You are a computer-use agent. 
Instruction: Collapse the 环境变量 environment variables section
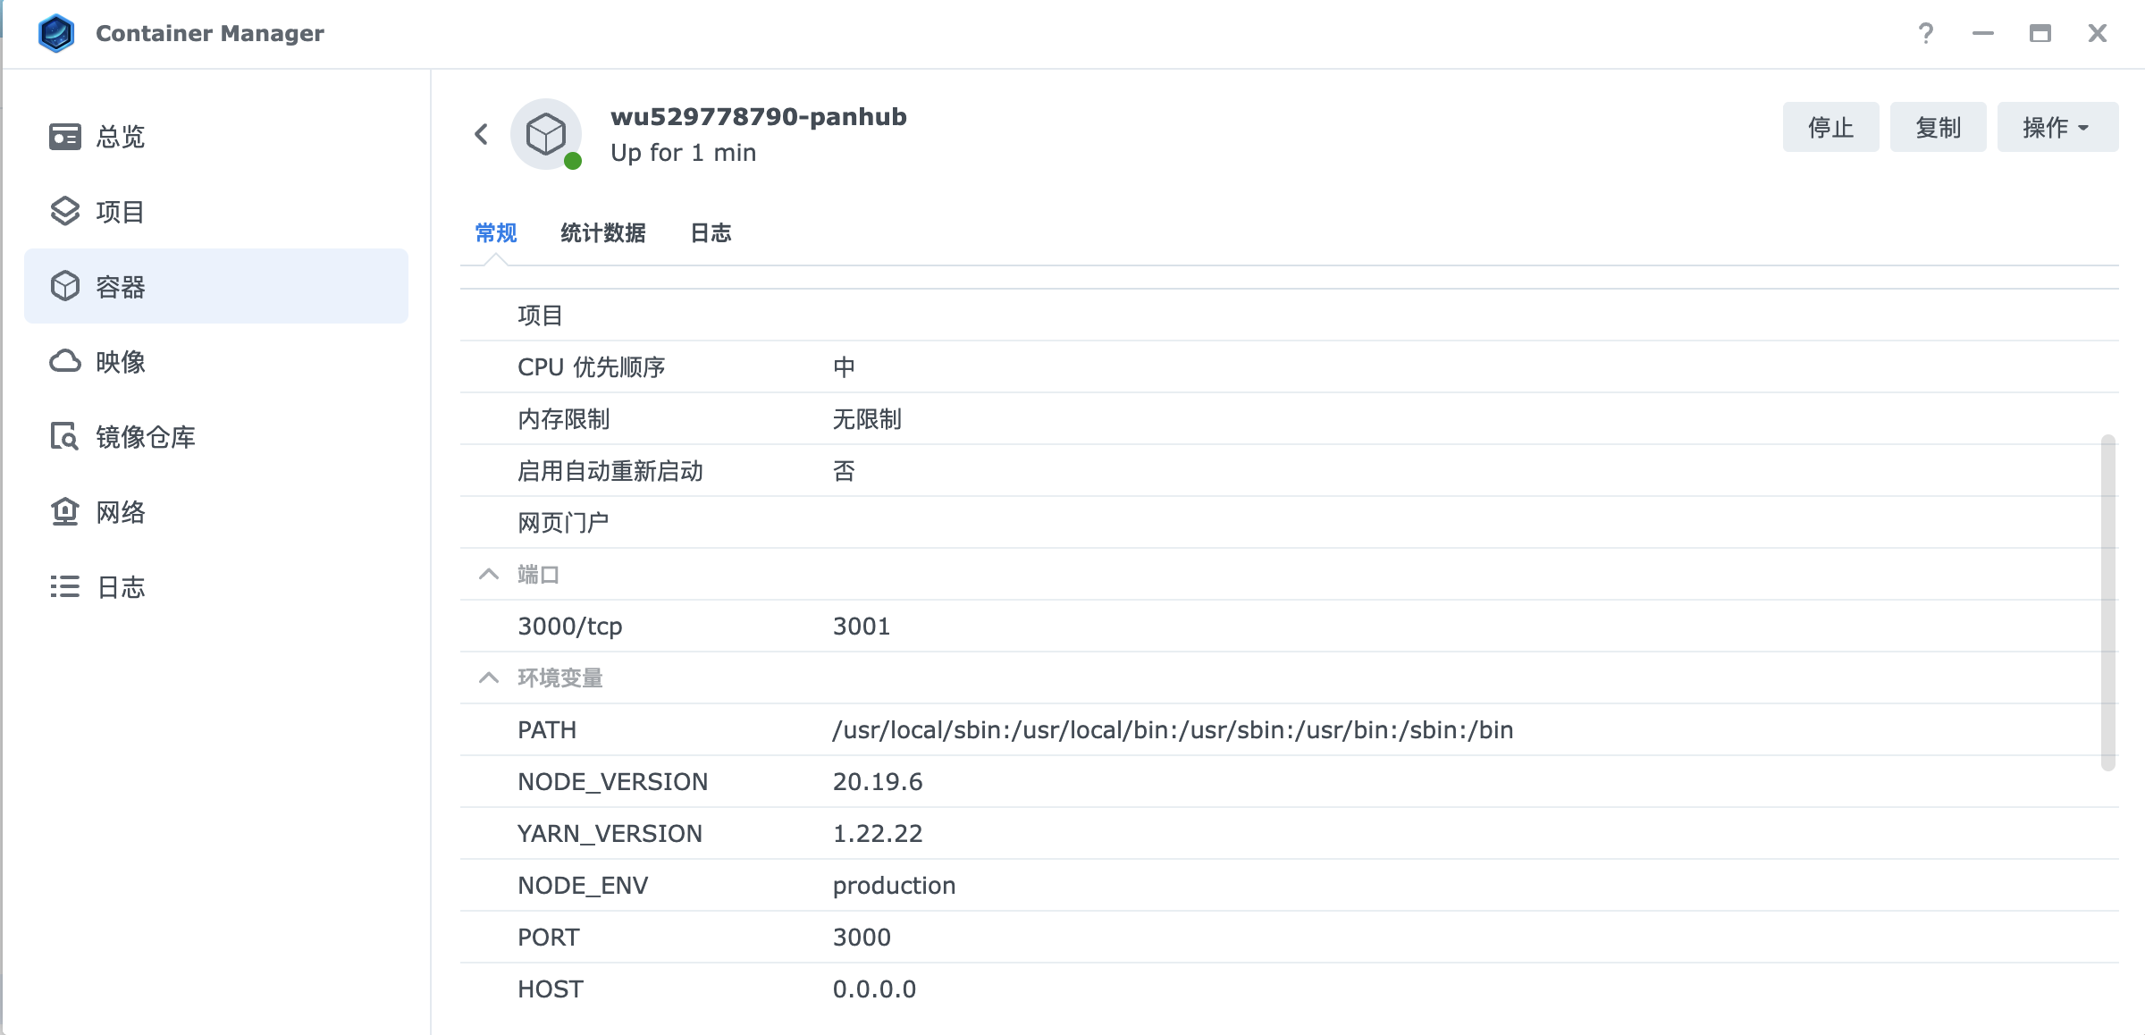(x=488, y=678)
